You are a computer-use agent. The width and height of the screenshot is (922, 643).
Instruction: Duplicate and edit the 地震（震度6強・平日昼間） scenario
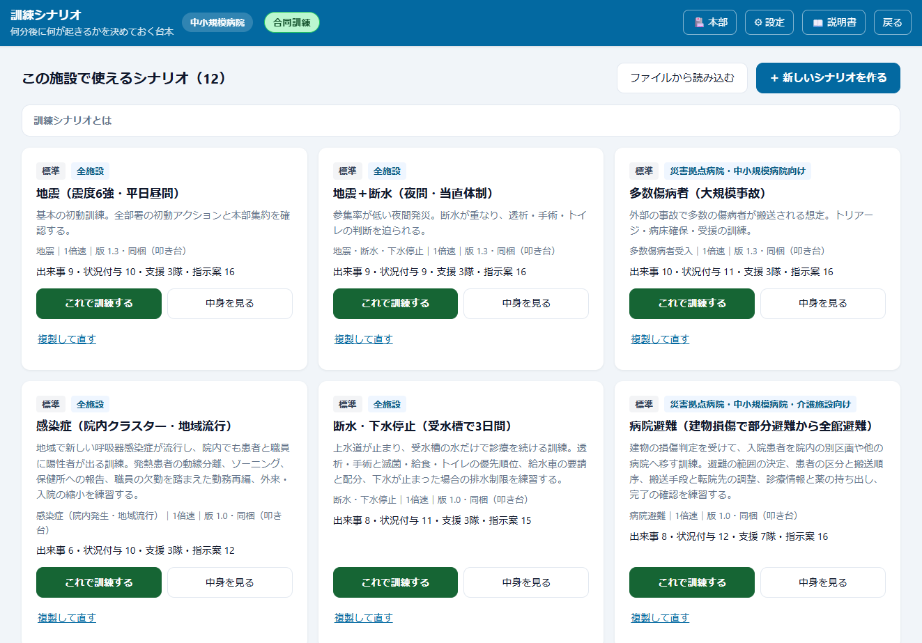click(67, 339)
